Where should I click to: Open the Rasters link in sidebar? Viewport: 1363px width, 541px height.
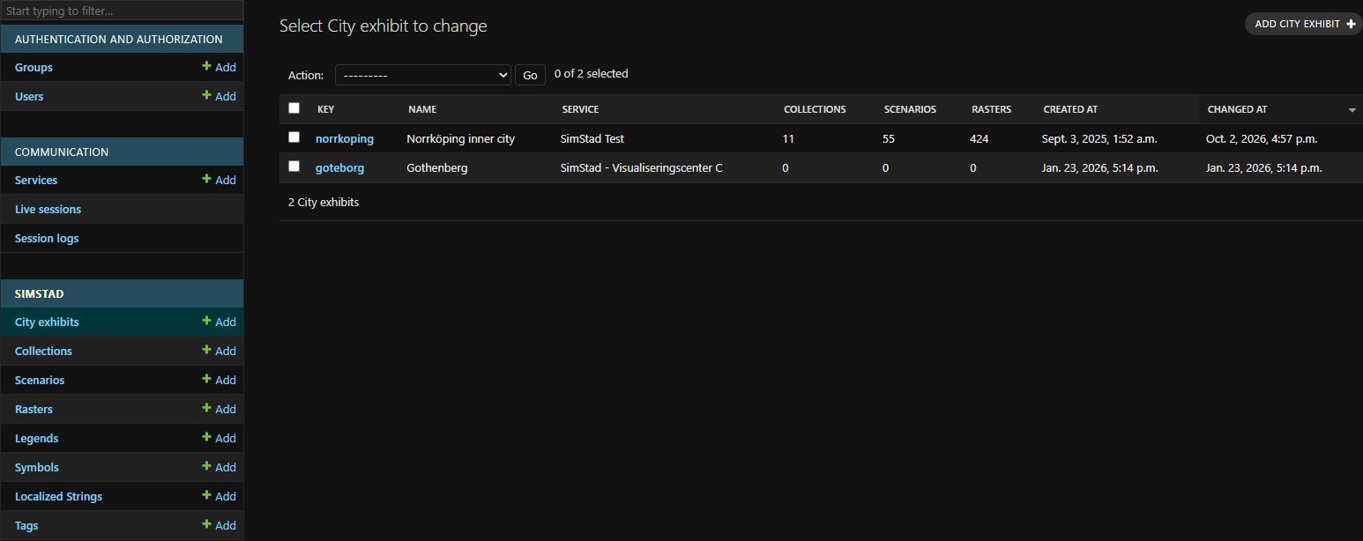point(34,410)
